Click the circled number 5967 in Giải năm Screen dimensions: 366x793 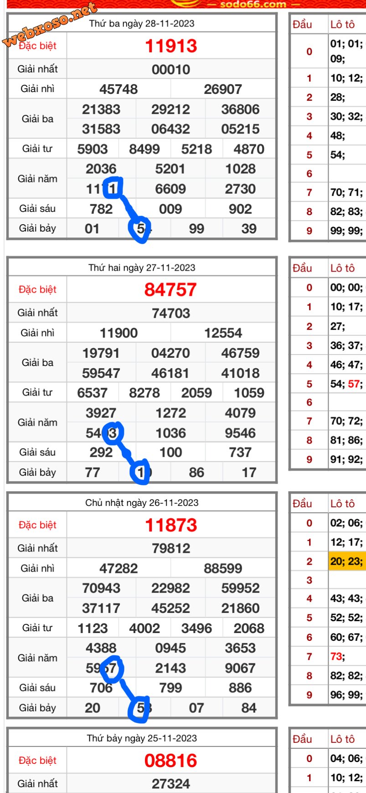102,668
